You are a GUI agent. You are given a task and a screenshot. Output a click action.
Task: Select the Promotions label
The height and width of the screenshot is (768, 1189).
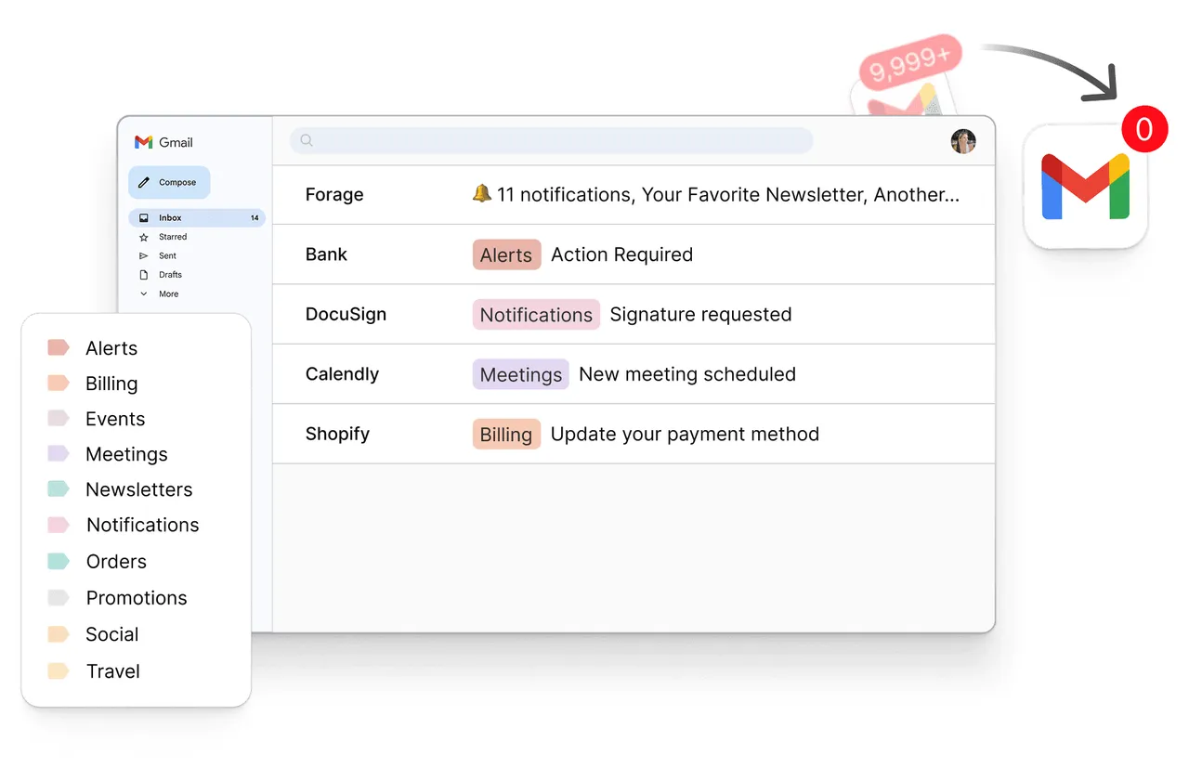point(118,598)
